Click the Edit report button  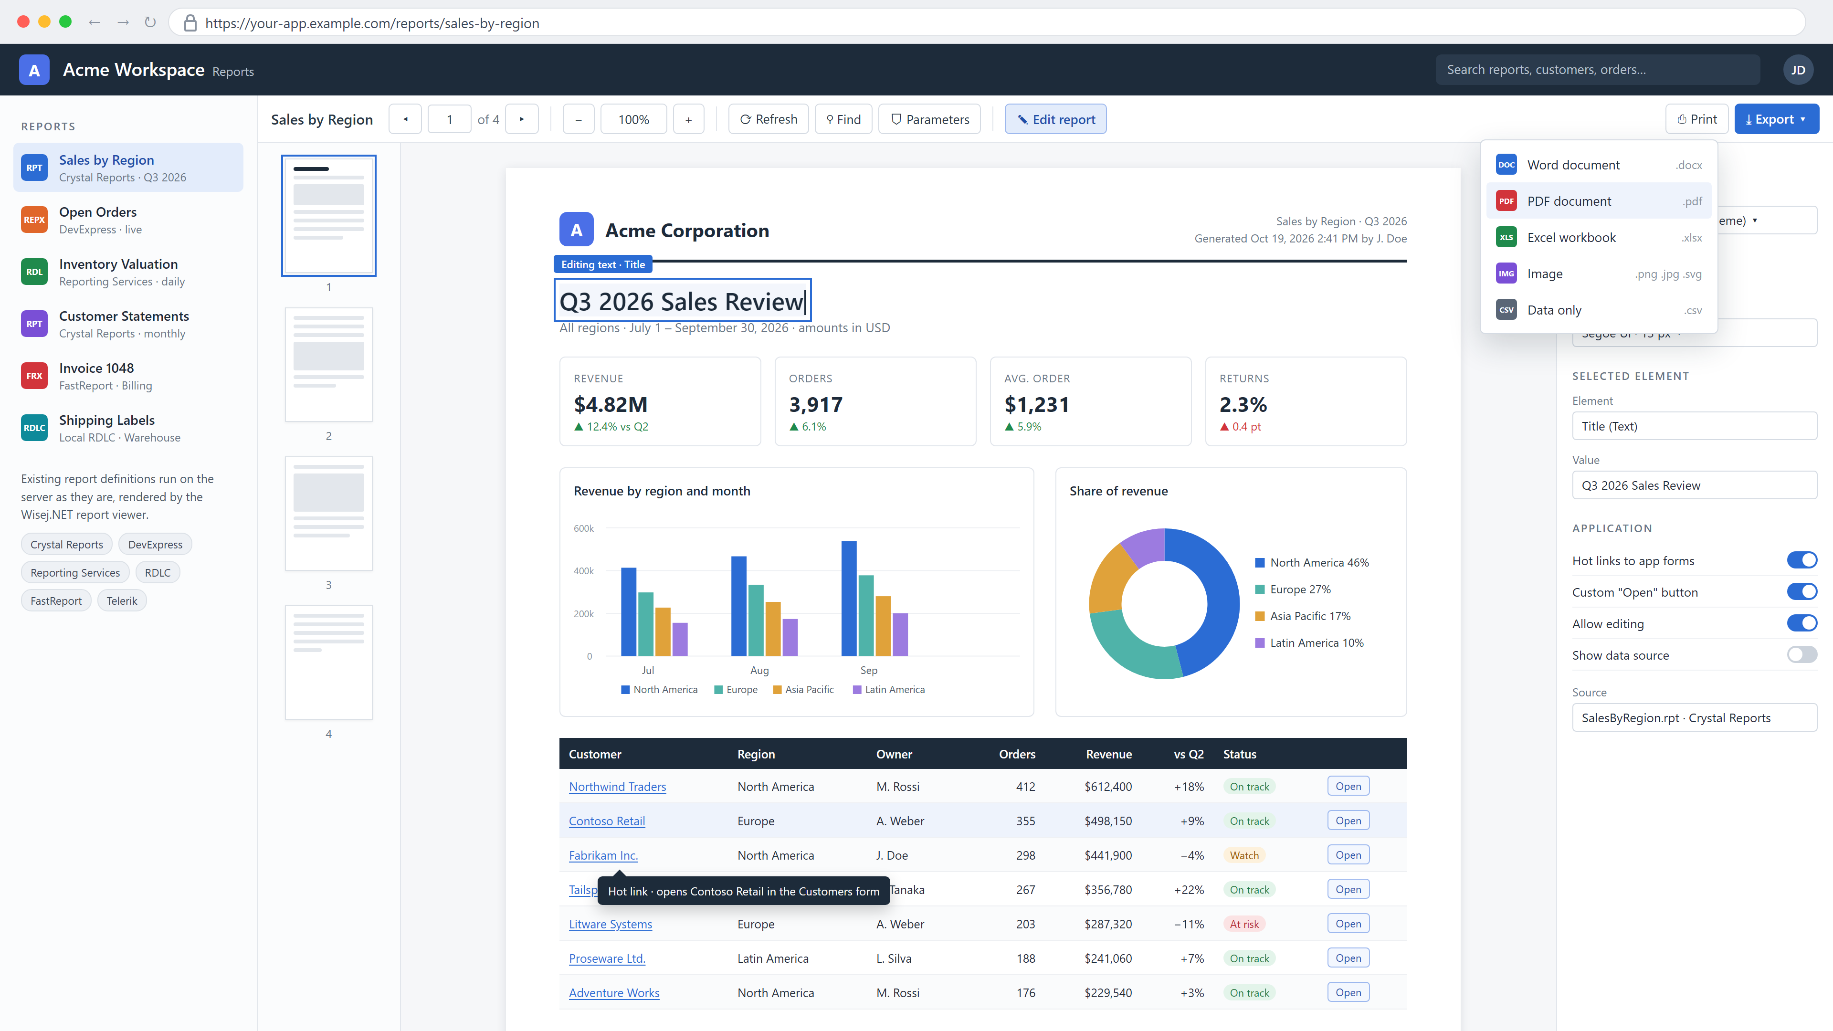tap(1055, 119)
